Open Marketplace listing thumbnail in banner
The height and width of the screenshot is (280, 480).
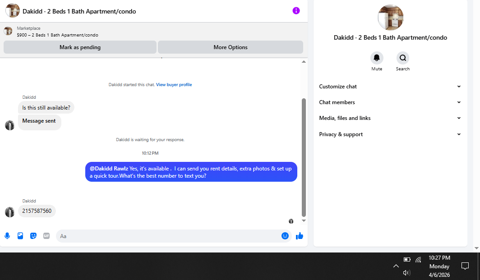click(x=8, y=31)
